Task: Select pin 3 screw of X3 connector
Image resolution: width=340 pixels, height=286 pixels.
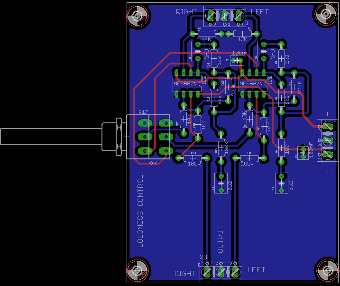Action: pos(235,272)
